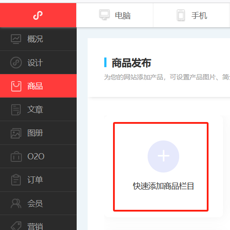Image resolution: width=230 pixels, height=230 pixels.
Task: Click the 图册 picture gallery icon
Action: point(16,133)
